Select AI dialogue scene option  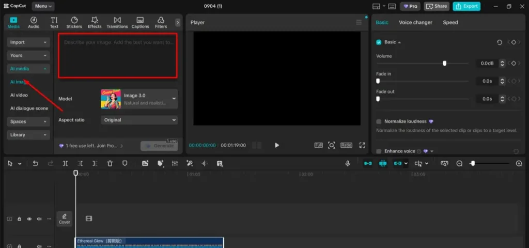(29, 109)
